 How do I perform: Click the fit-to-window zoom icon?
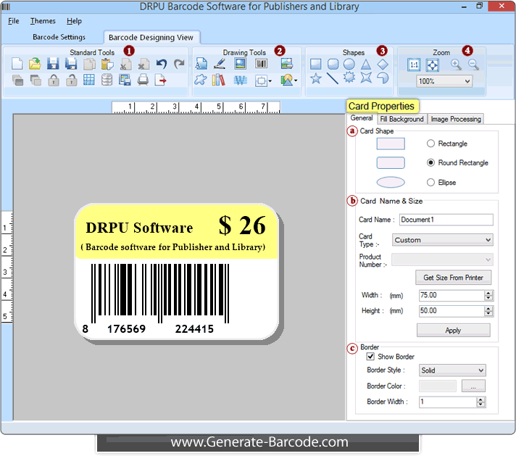click(432, 65)
